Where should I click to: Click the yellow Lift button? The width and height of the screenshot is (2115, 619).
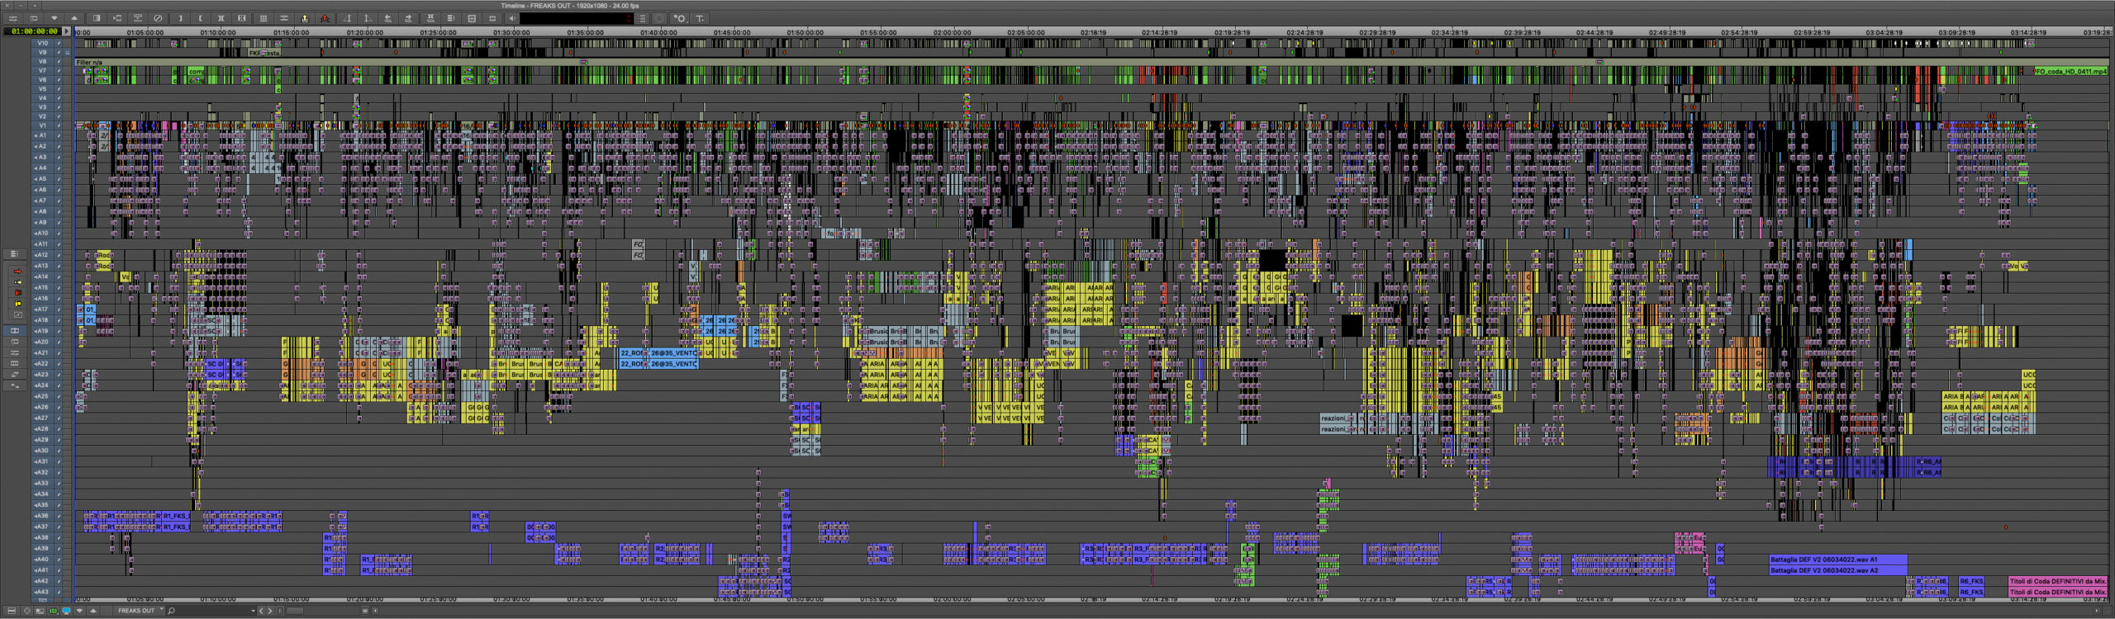point(305,18)
